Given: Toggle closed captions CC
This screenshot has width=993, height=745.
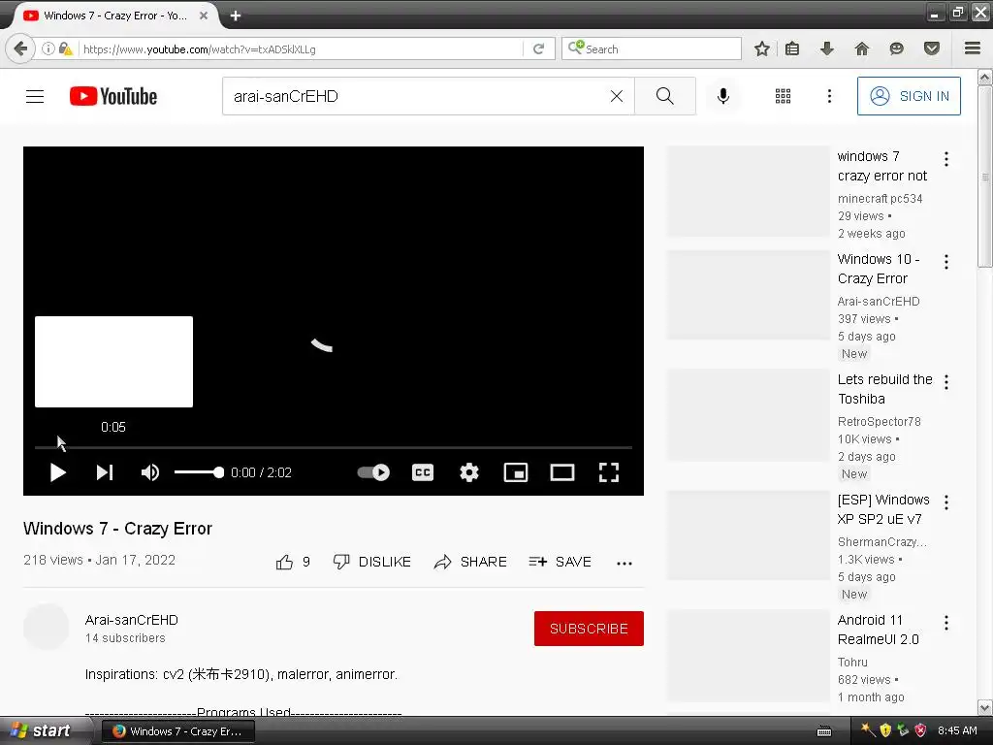Looking at the screenshot, I should pyautogui.click(x=423, y=472).
